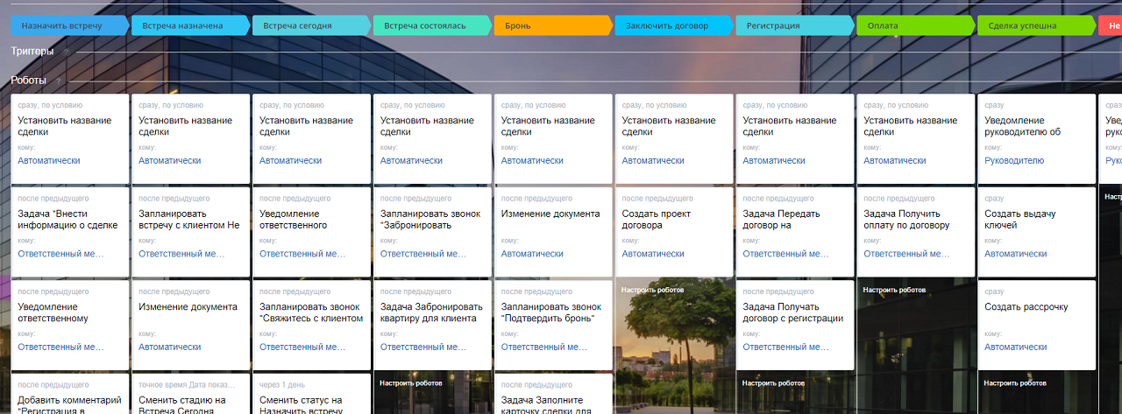
Task: Open the Запланировать звонок "Подтвердить бронь" robot
Action: 551,312
